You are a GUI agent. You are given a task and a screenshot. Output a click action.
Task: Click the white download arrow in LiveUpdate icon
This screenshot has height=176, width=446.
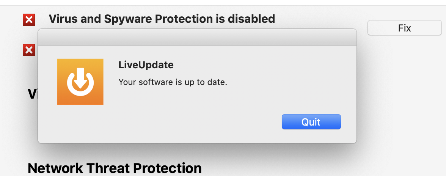point(80,78)
